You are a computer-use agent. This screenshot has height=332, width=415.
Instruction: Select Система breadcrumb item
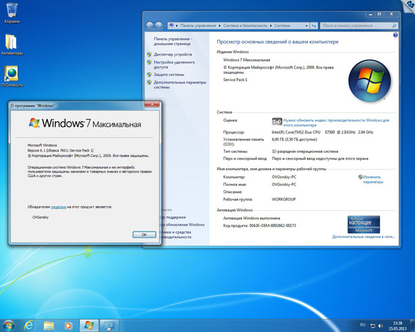pos(282,26)
